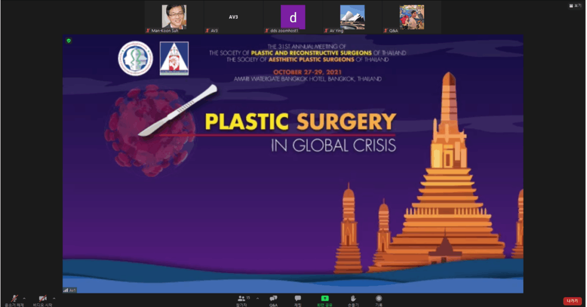Viewport: 587px width, 307px height.
Task: Raise hand using the hand icon
Action: [353, 298]
